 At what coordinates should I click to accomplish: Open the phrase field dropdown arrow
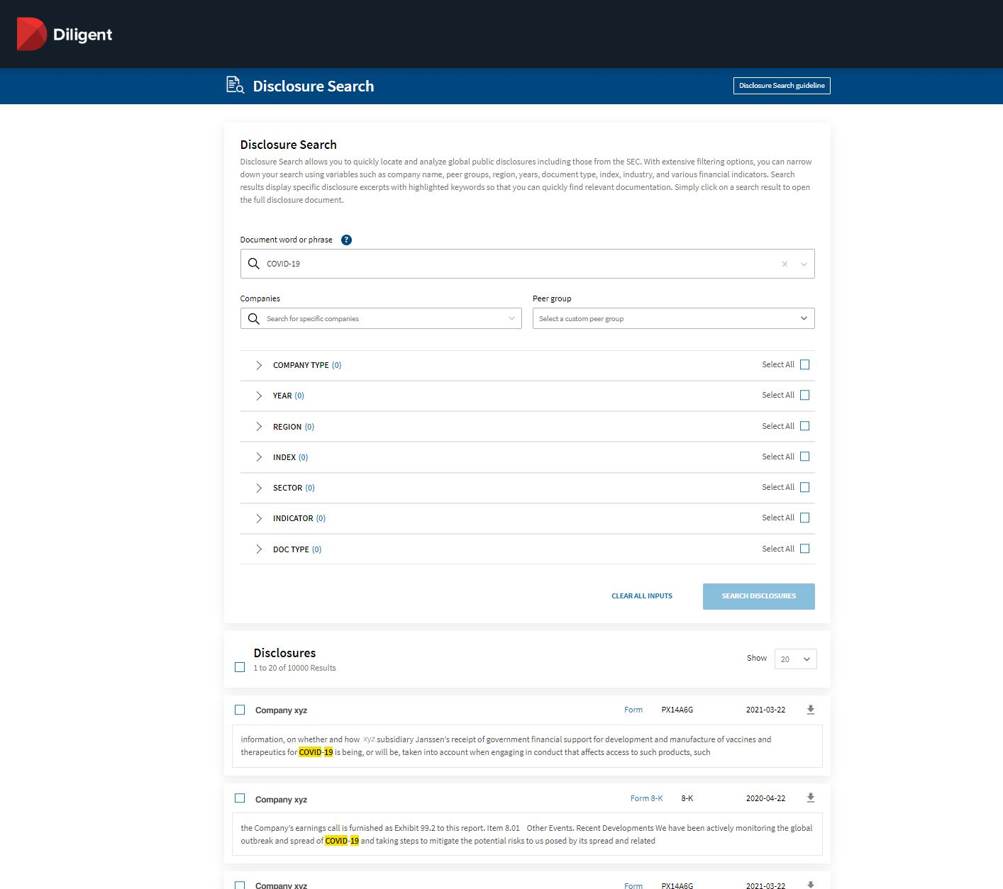tap(804, 264)
